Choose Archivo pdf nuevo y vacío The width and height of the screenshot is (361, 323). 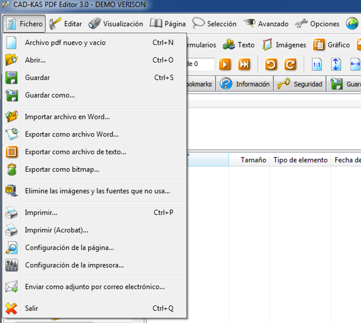click(94, 42)
